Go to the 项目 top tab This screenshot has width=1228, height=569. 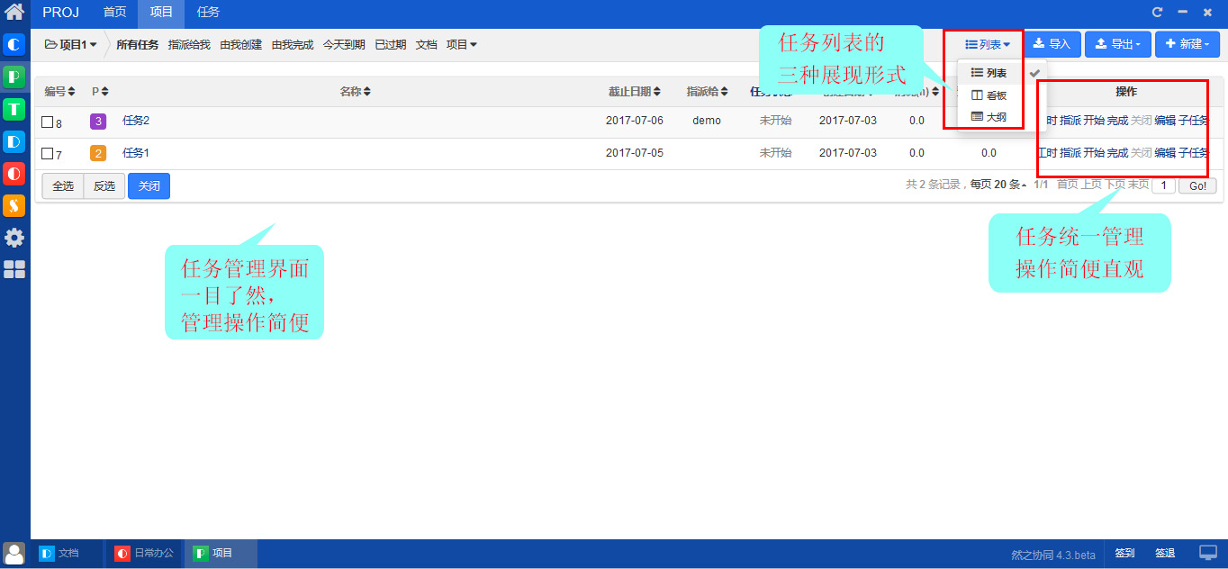point(161,13)
